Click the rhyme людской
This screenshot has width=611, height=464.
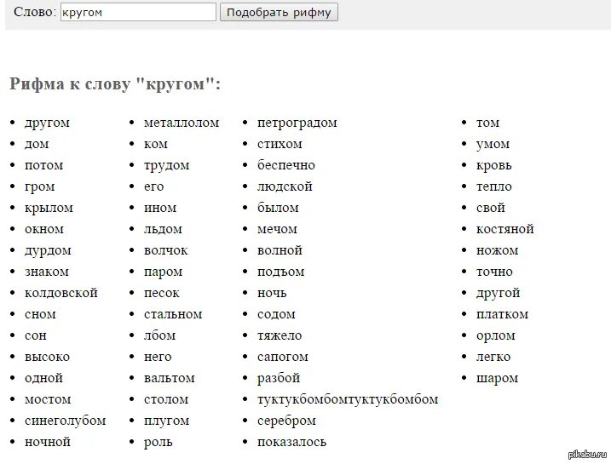pos(285,186)
